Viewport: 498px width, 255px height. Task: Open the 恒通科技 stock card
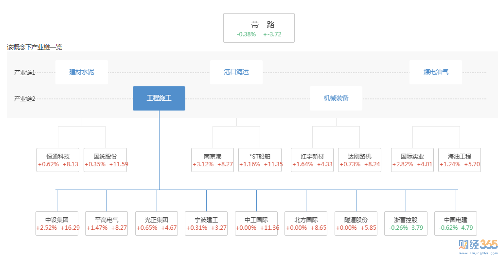(x=58, y=160)
